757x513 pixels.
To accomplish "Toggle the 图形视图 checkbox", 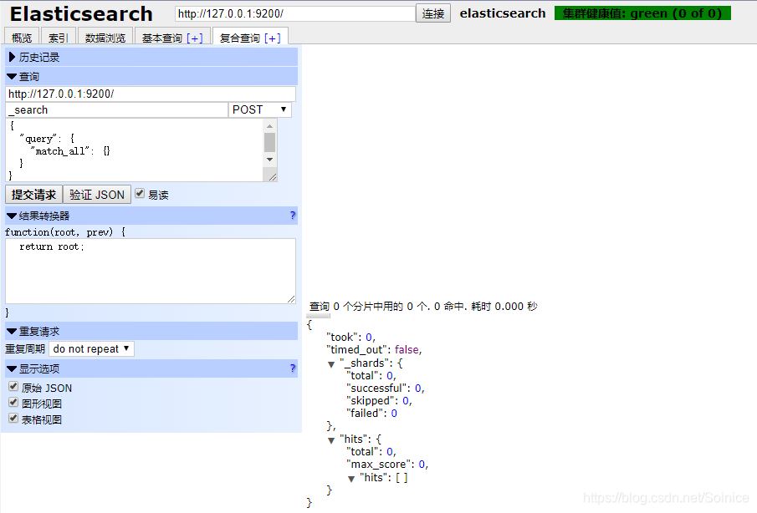I will click(x=13, y=403).
